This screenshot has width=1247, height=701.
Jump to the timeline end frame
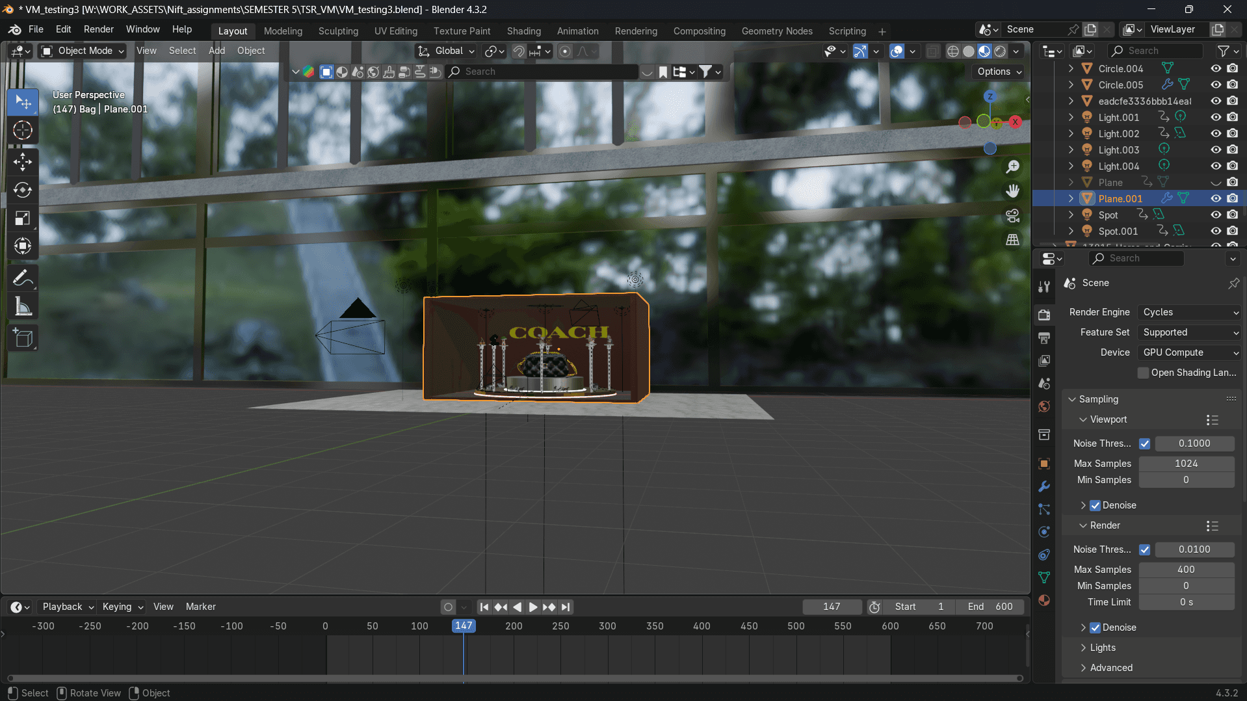pyautogui.click(x=566, y=607)
